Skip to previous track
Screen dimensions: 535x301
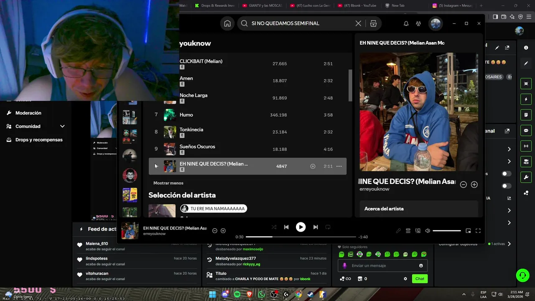[286, 227]
